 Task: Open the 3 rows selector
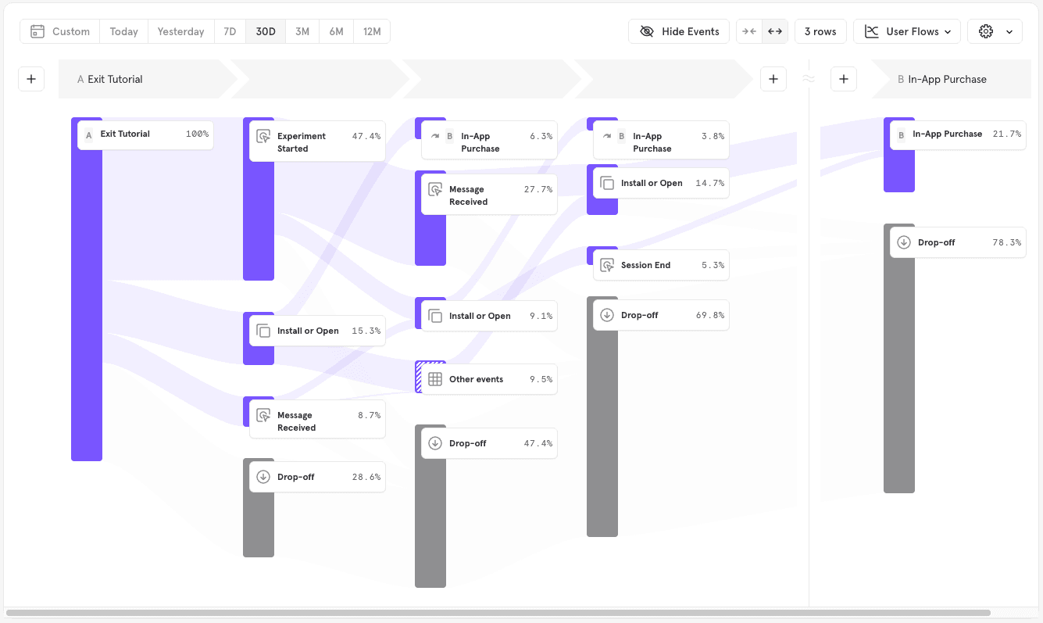820,31
